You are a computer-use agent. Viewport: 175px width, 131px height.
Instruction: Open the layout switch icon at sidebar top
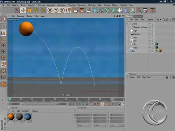3,19
